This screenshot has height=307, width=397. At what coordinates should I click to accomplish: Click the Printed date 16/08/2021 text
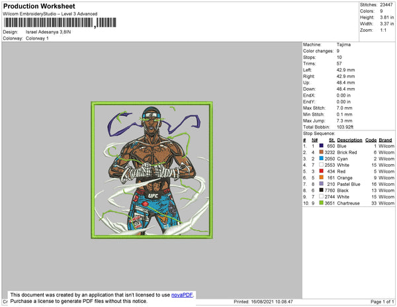pos(263,302)
